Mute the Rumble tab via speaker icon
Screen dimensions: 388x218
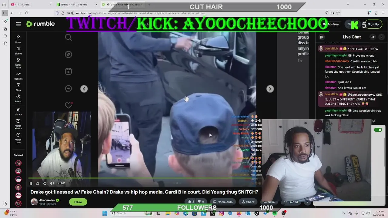(x=108, y=5)
